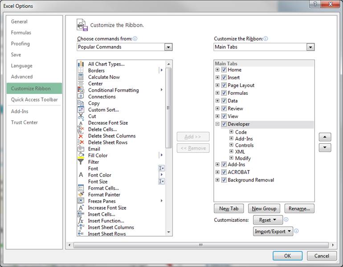Open the Trust Center category
The image size is (343, 267).
click(x=24, y=122)
